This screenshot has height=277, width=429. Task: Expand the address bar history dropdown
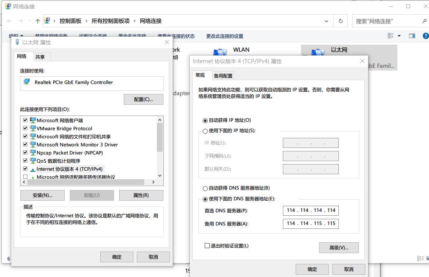pos(326,21)
